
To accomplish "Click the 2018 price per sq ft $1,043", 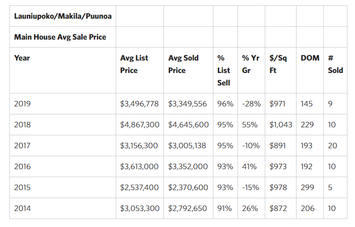I will coord(281,125).
